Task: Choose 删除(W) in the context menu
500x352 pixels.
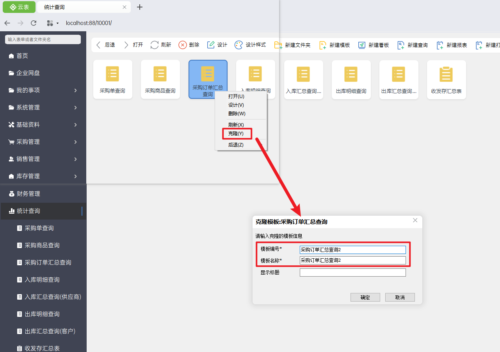Action: [237, 113]
